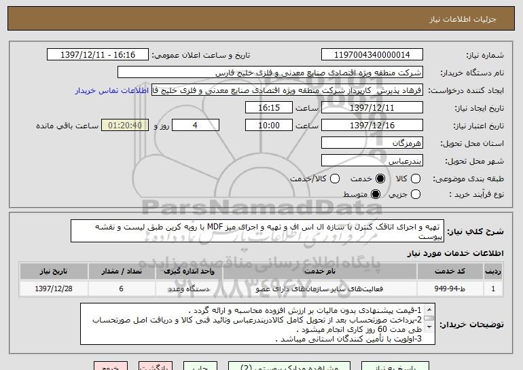Click the نام دستگاه خریدار field
The width and height of the screenshot is (523, 370).
[x=270, y=73]
